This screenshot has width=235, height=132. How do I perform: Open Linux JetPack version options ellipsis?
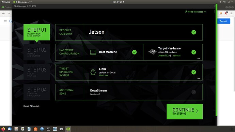(198, 79)
